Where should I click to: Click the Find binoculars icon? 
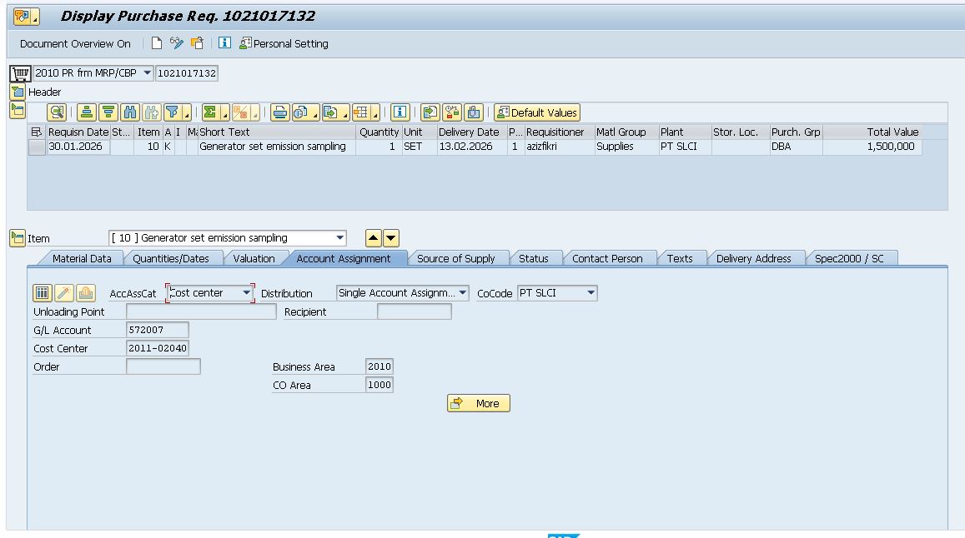pos(130,112)
